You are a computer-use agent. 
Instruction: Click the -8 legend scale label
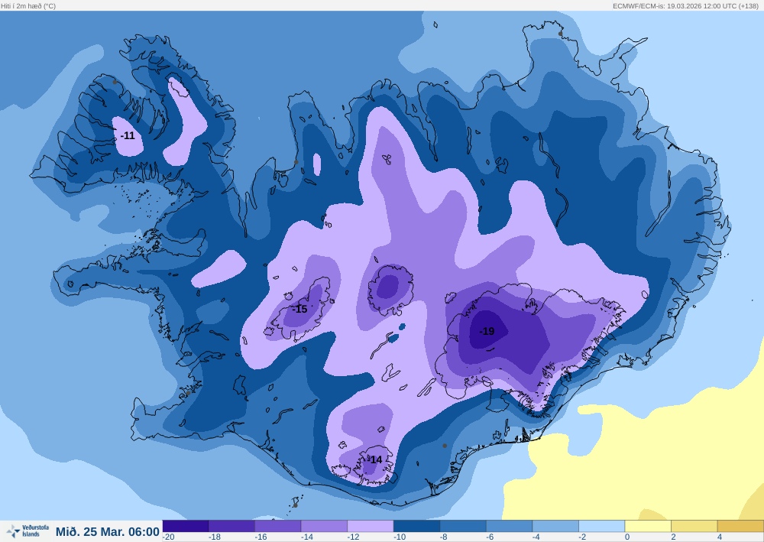[445, 537]
